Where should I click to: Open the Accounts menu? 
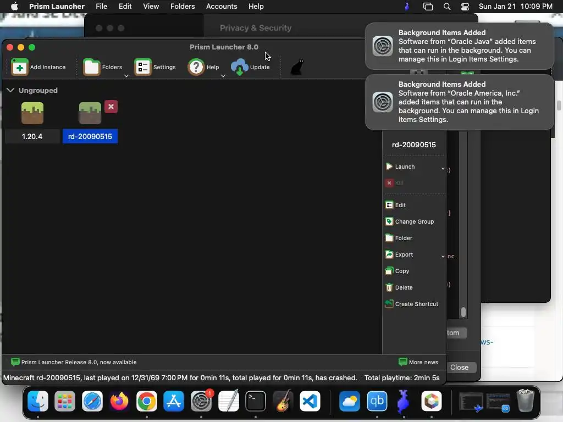[222, 6]
